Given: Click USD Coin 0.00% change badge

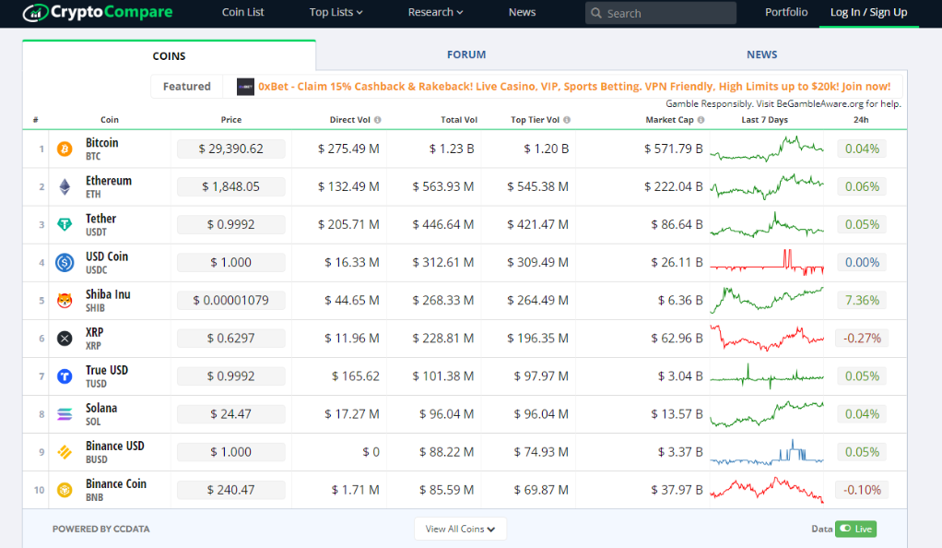Looking at the screenshot, I should click(x=862, y=262).
